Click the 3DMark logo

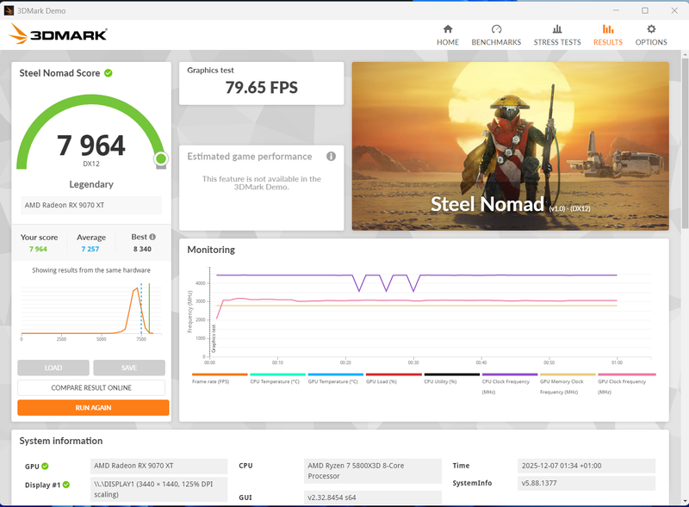pos(58,34)
